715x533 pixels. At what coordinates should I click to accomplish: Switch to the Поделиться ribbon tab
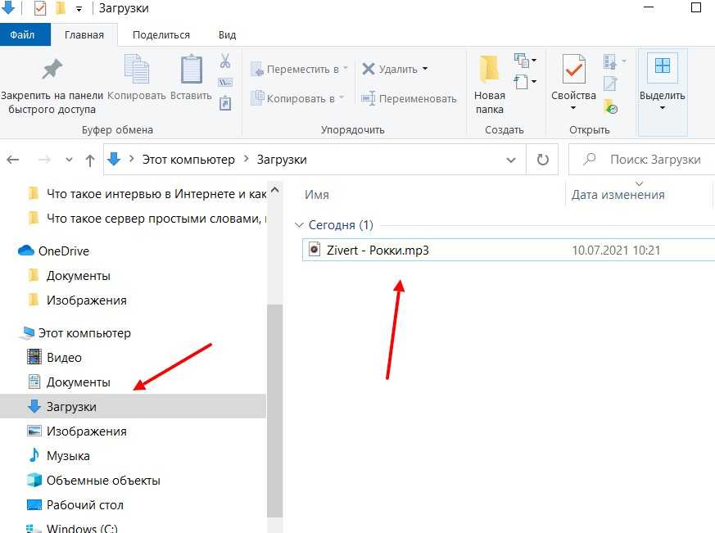[161, 34]
